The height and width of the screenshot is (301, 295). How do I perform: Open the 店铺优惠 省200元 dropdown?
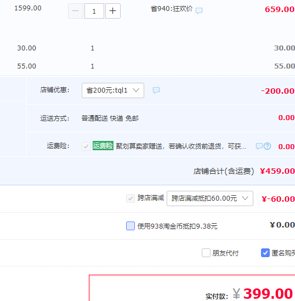[113, 90]
